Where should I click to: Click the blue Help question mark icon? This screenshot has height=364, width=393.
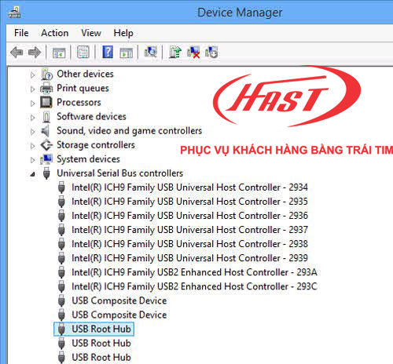(x=108, y=52)
